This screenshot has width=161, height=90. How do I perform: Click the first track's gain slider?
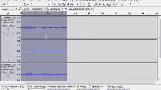pyautogui.click(x=8, y=29)
